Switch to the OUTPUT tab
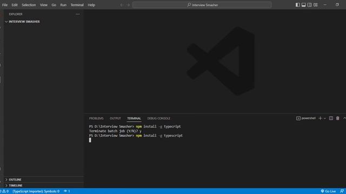This screenshot has width=346, height=194. [115, 119]
